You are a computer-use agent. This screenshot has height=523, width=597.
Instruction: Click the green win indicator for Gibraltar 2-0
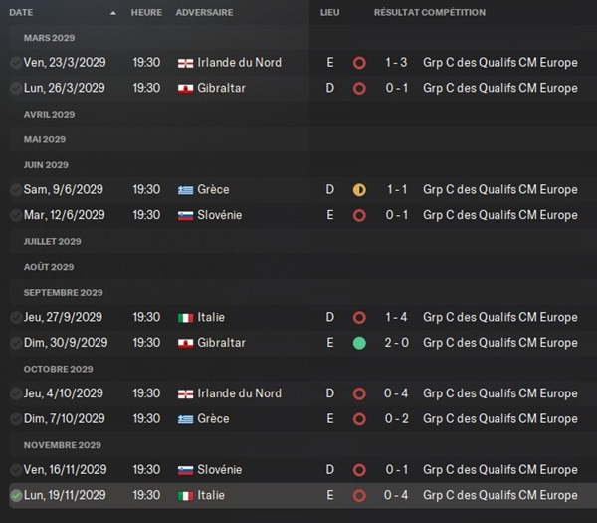click(x=359, y=343)
